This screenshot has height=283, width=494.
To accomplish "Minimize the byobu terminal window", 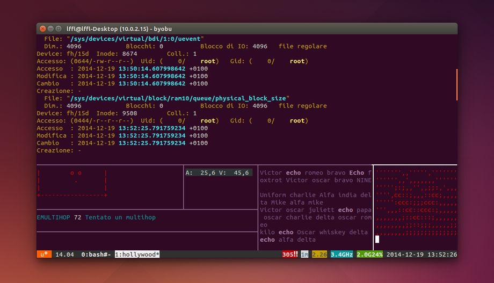I will 50,28.
